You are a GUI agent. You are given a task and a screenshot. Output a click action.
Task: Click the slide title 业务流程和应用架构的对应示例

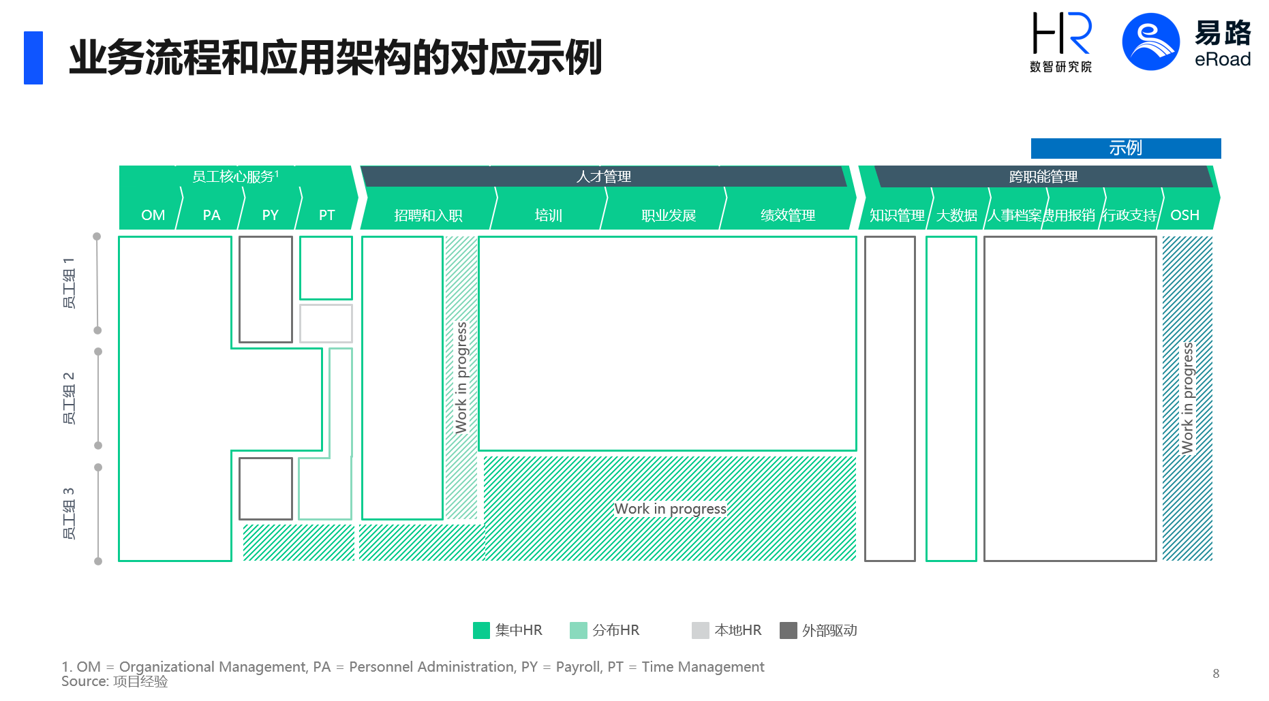335,58
